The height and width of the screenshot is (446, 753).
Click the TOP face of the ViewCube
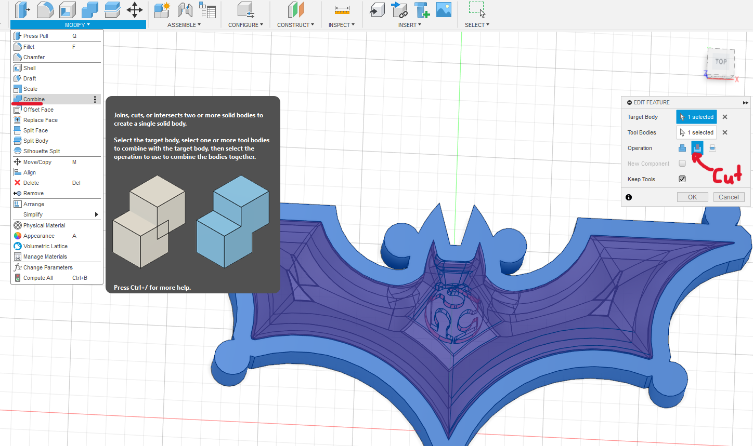point(721,61)
